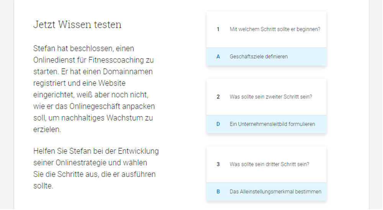Click the number 1 question badge
Image resolution: width=383 pixels, height=210 pixels.
point(218,29)
